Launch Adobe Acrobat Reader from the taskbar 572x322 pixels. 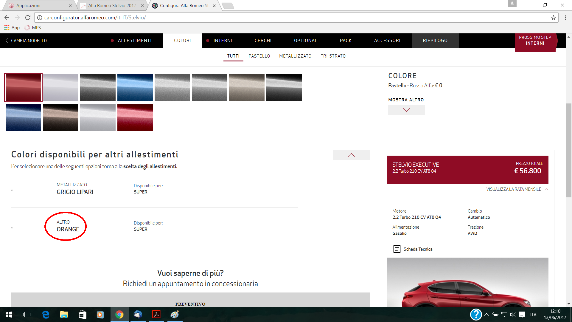click(x=156, y=315)
